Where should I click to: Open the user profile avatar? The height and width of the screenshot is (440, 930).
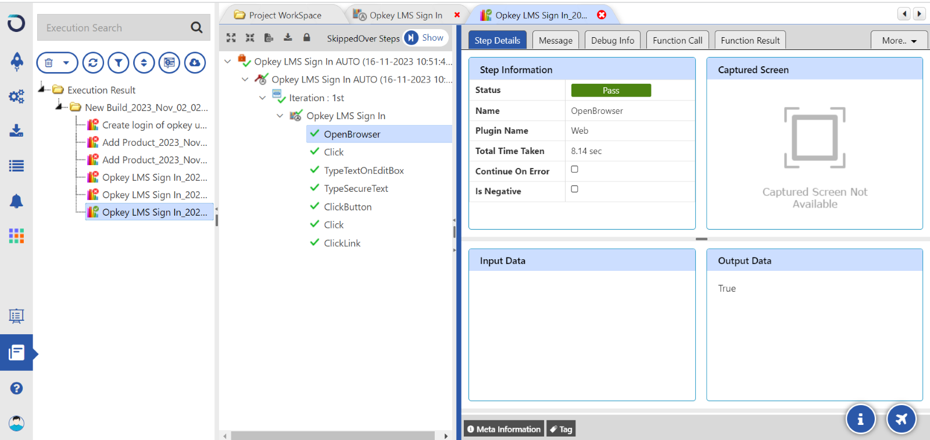coord(16,423)
